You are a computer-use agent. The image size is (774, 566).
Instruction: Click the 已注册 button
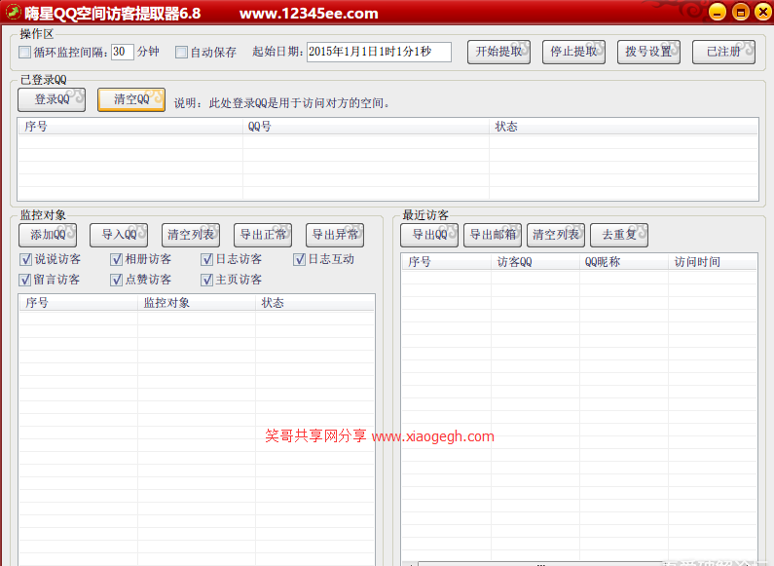pos(724,52)
